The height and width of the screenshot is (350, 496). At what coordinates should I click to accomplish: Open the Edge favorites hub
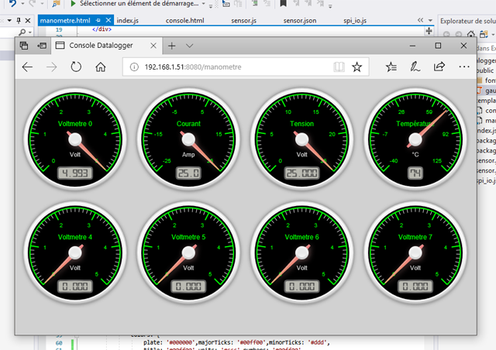coord(391,67)
